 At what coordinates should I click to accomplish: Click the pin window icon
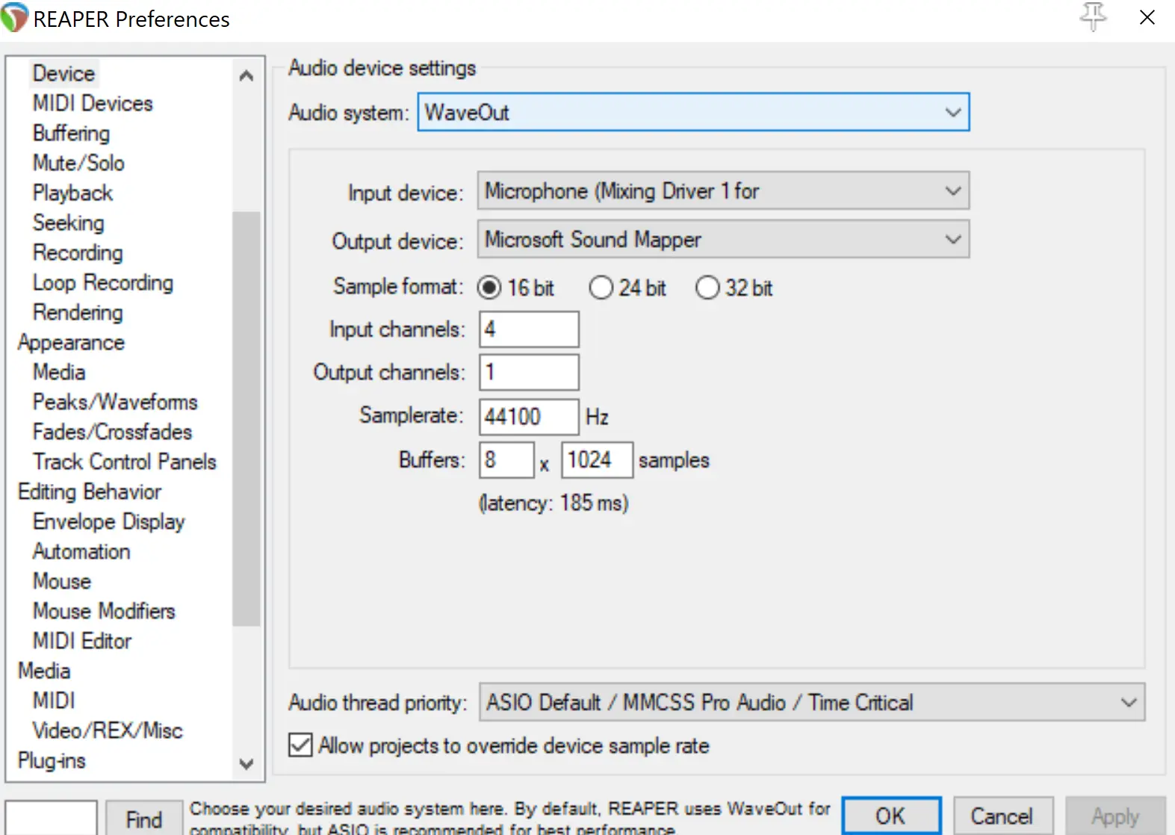[x=1093, y=16]
